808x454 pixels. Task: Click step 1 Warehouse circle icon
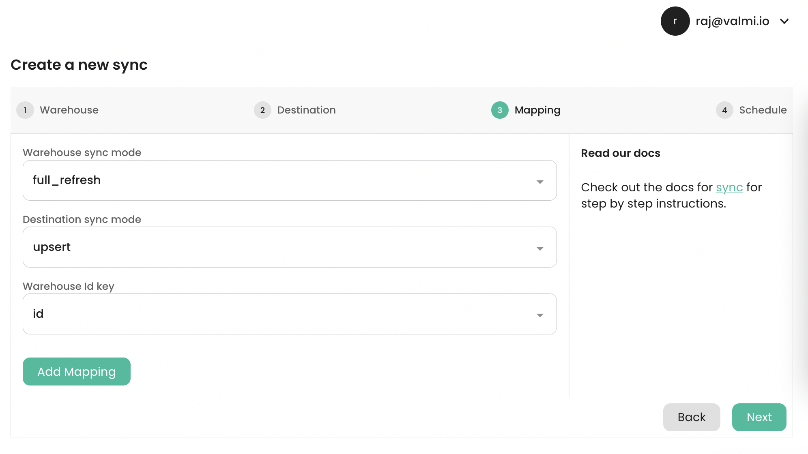(x=25, y=110)
